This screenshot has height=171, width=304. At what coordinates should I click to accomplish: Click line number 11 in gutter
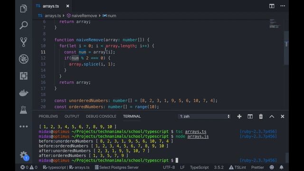coord(43,52)
